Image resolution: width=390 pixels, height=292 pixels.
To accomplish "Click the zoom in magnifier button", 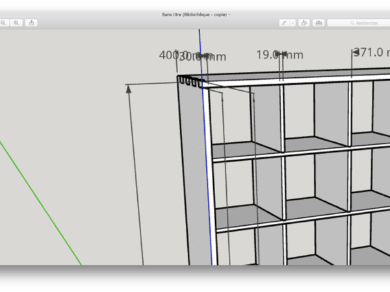I will pos(16,23).
